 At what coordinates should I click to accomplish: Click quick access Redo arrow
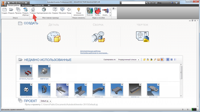[23, 3]
